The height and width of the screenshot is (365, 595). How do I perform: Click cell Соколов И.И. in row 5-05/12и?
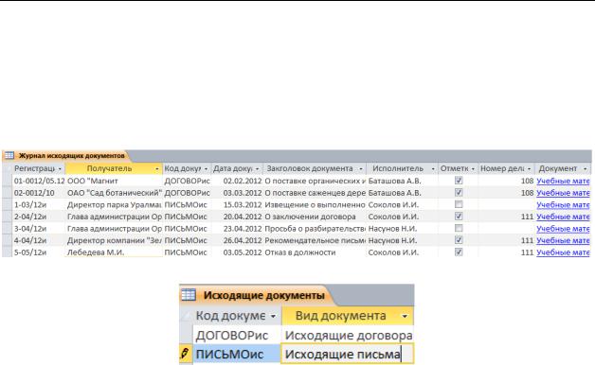[403, 252]
